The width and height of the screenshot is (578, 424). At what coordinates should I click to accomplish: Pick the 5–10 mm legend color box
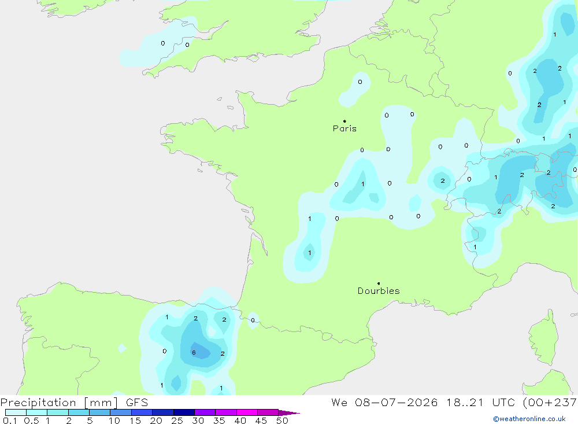click(x=100, y=412)
